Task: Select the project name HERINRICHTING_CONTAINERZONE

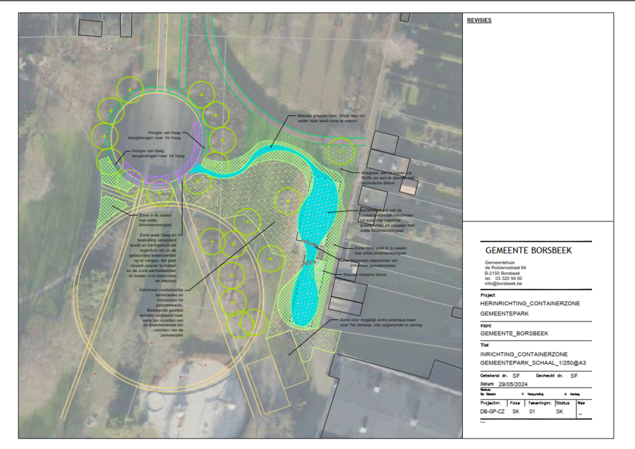Action: pos(530,303)
